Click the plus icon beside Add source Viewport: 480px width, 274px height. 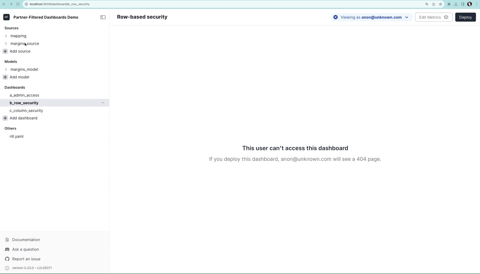pyautogui.click(x=5, y=51)
